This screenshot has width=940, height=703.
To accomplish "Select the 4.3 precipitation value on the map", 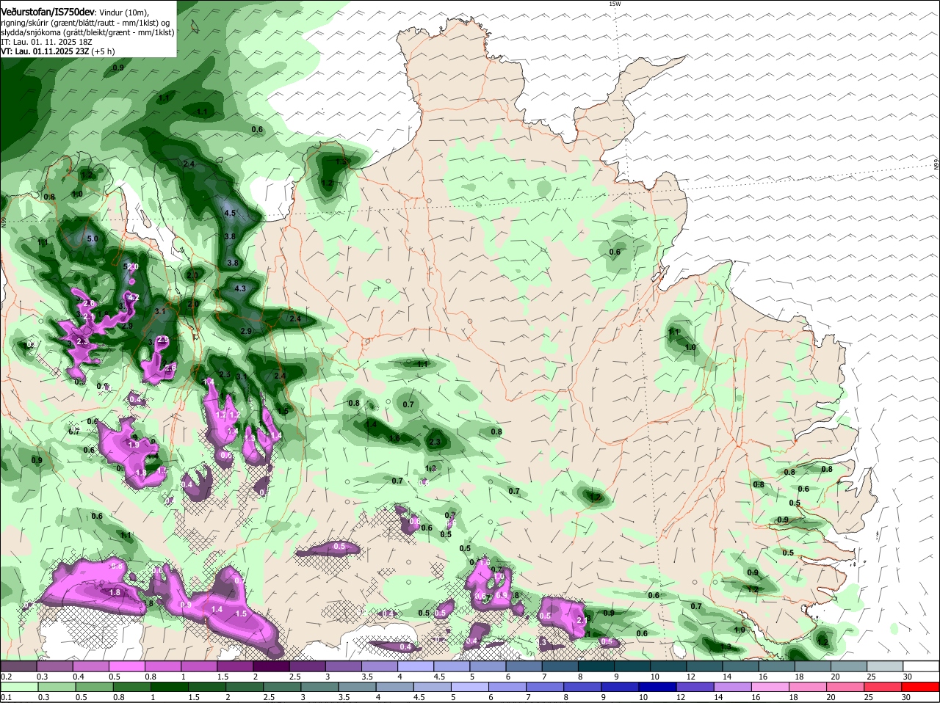I will 240,289.
